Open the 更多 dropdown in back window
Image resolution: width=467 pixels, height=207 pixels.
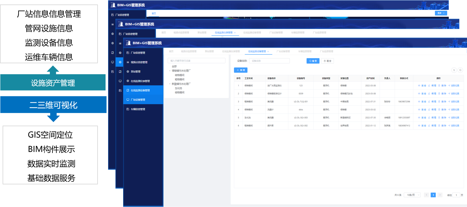coord(441,13)
